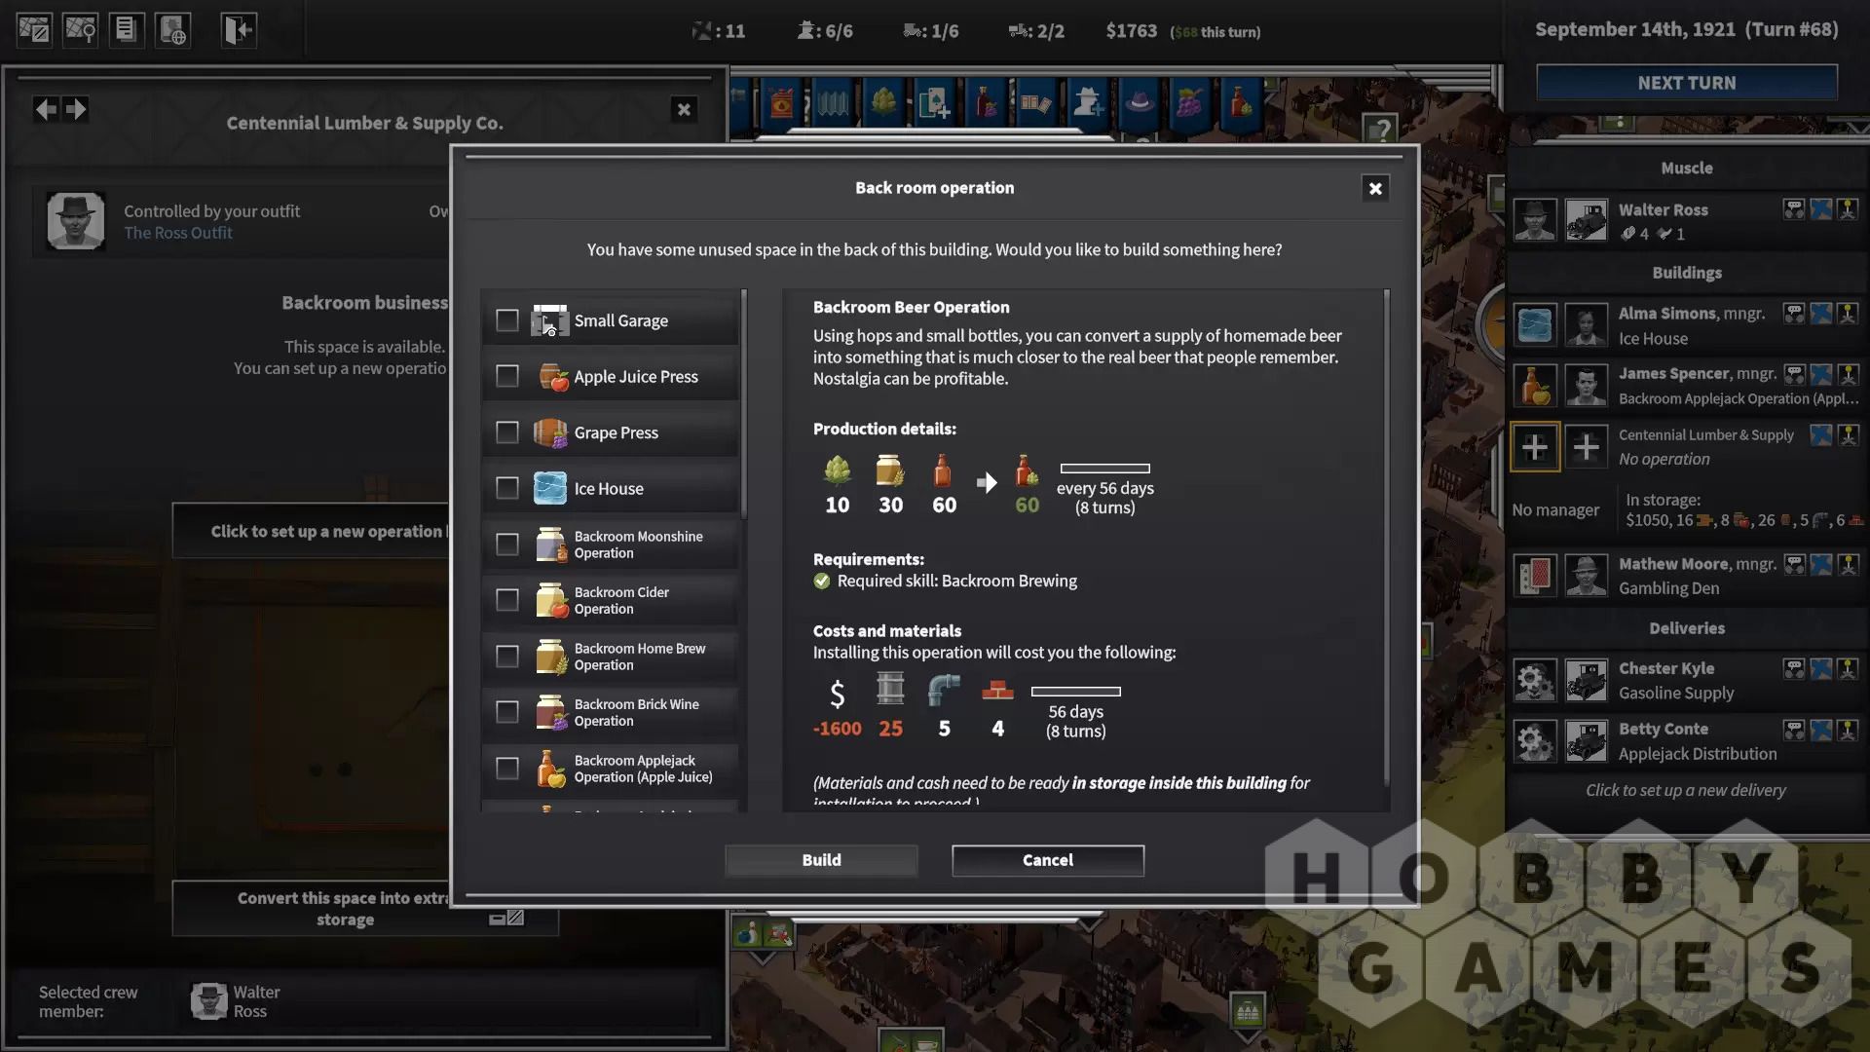1870x1052 pixels.
Task: Click the exit door icon in the top toolbar
Action: pyautogui.click(x=238, y=29)
